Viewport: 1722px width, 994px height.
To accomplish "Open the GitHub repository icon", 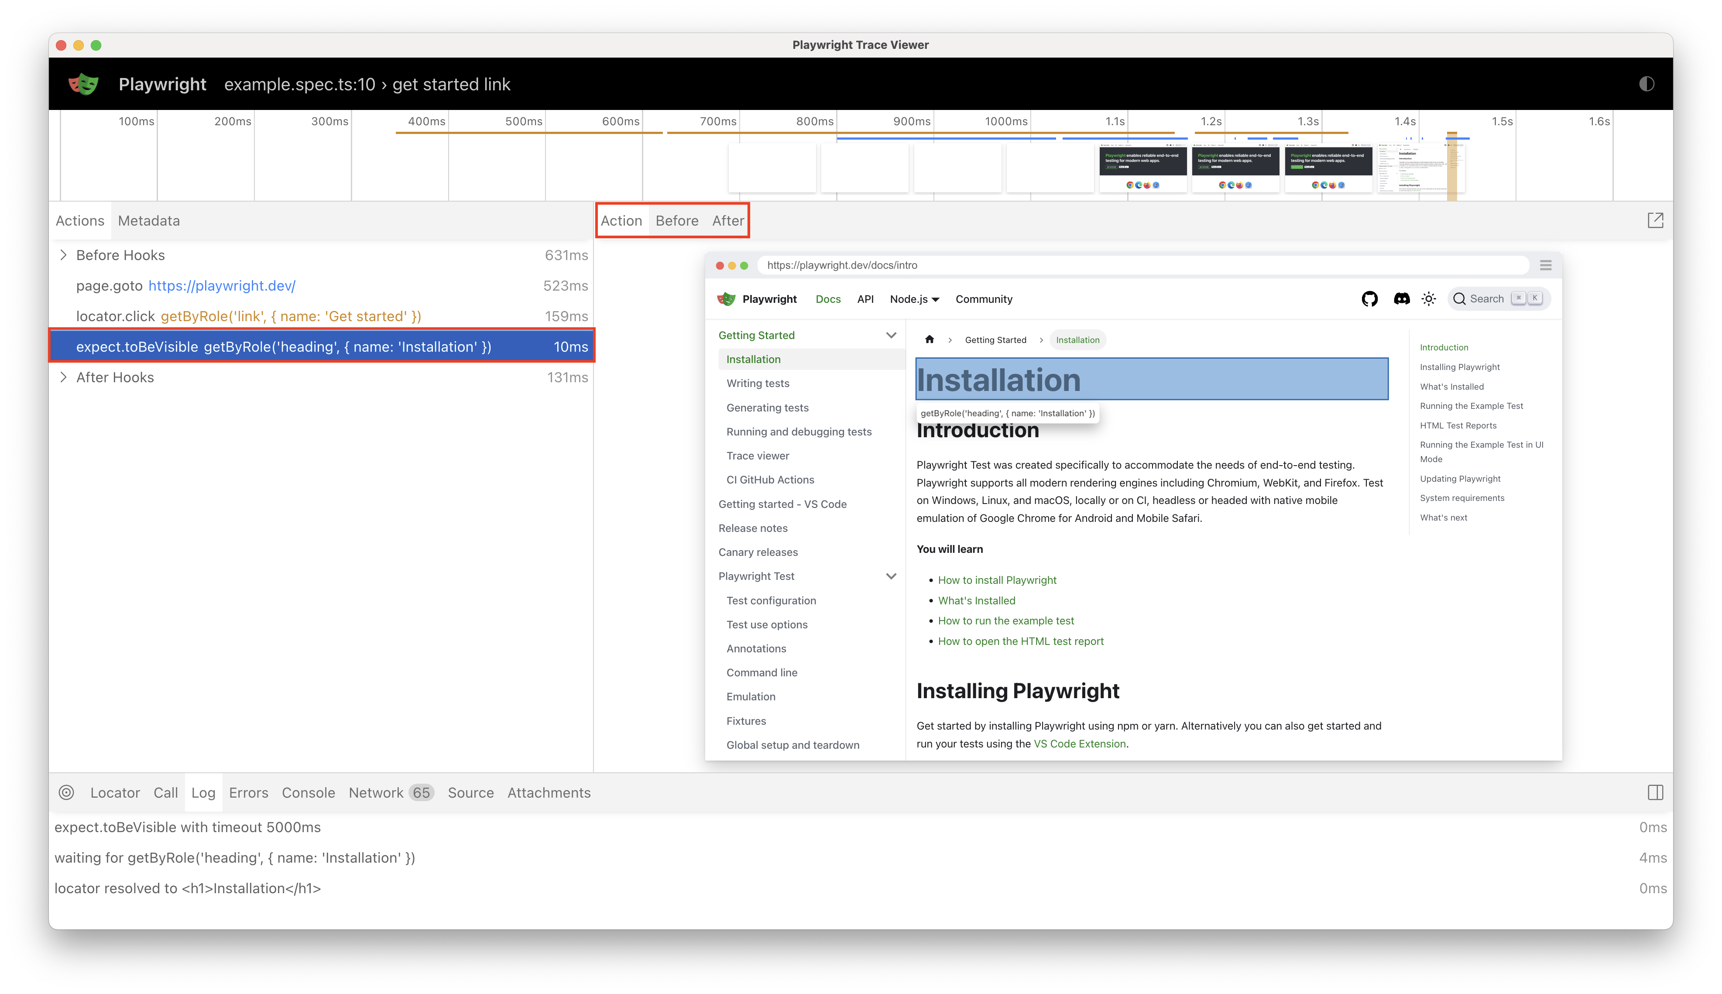I will (x=1369, y=299).
